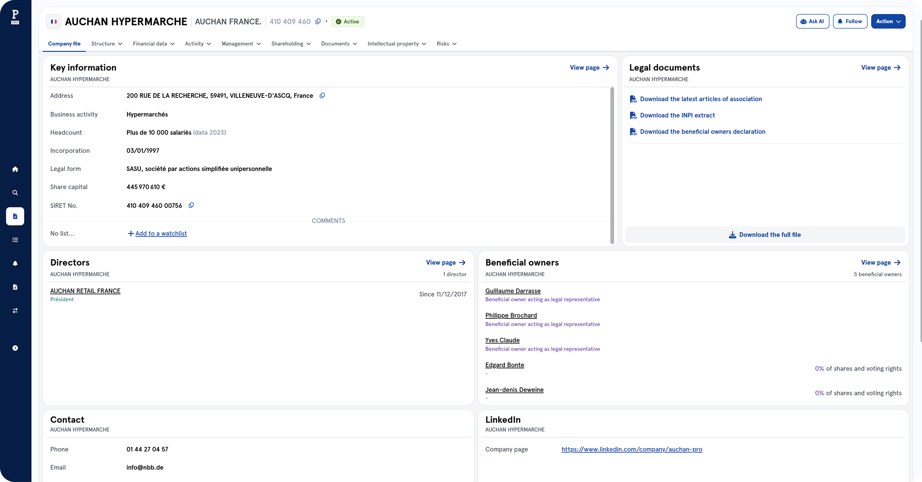922x482 pixels.
Task: Click the notifications bell in sidebar
Action: (15, 263)
